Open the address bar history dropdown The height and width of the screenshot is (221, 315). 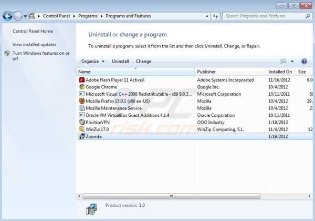tap(207, 16)
